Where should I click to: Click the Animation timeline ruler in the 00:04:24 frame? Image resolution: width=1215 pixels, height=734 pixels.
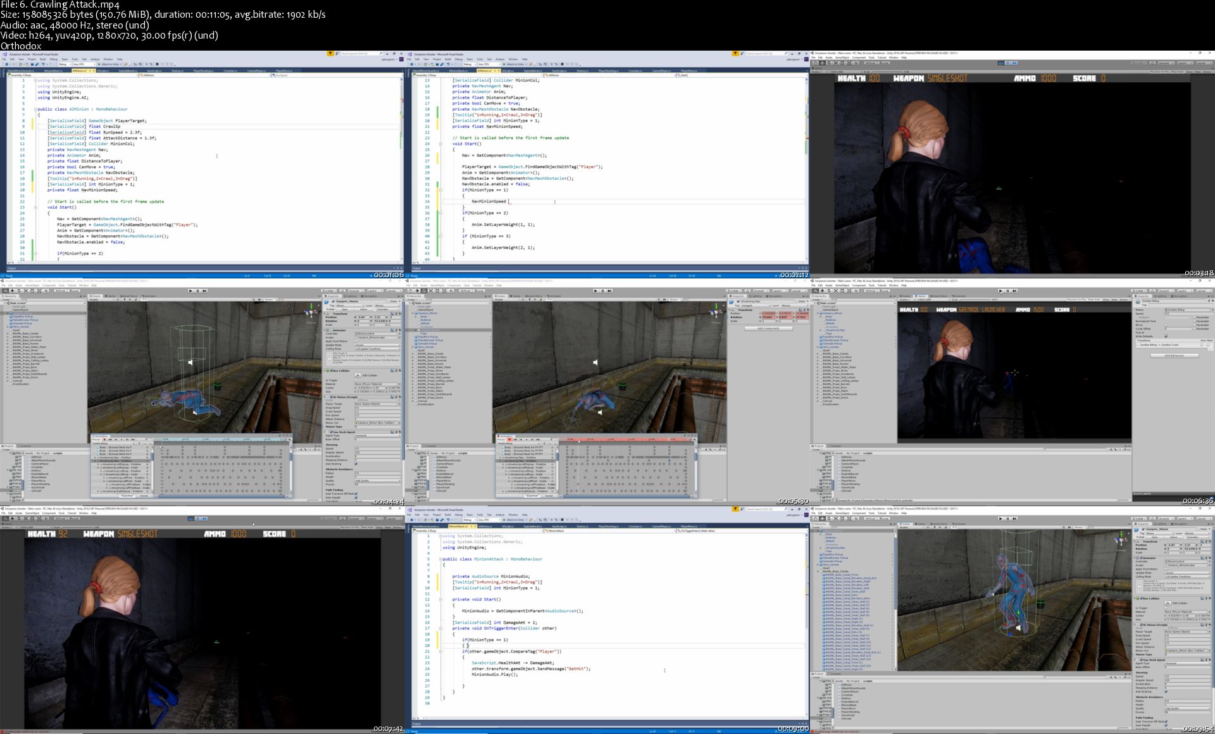click(221, 439)
